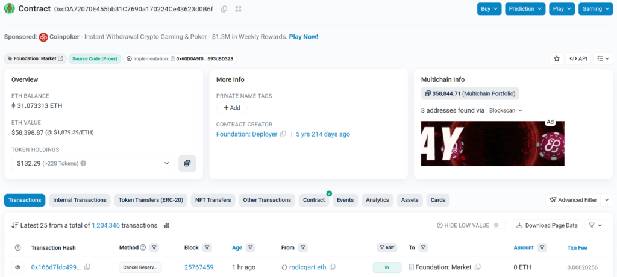Add a private name tag
This screenshot has width=617, height=277.
(x=232, y=108)
